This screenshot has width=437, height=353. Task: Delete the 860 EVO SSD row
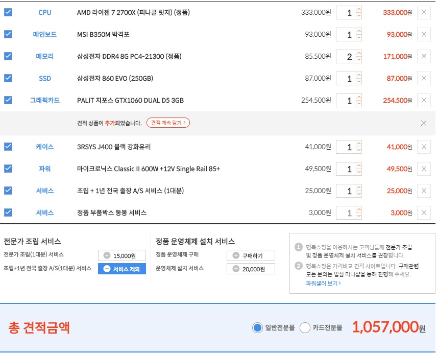click(x=424, y=78)
